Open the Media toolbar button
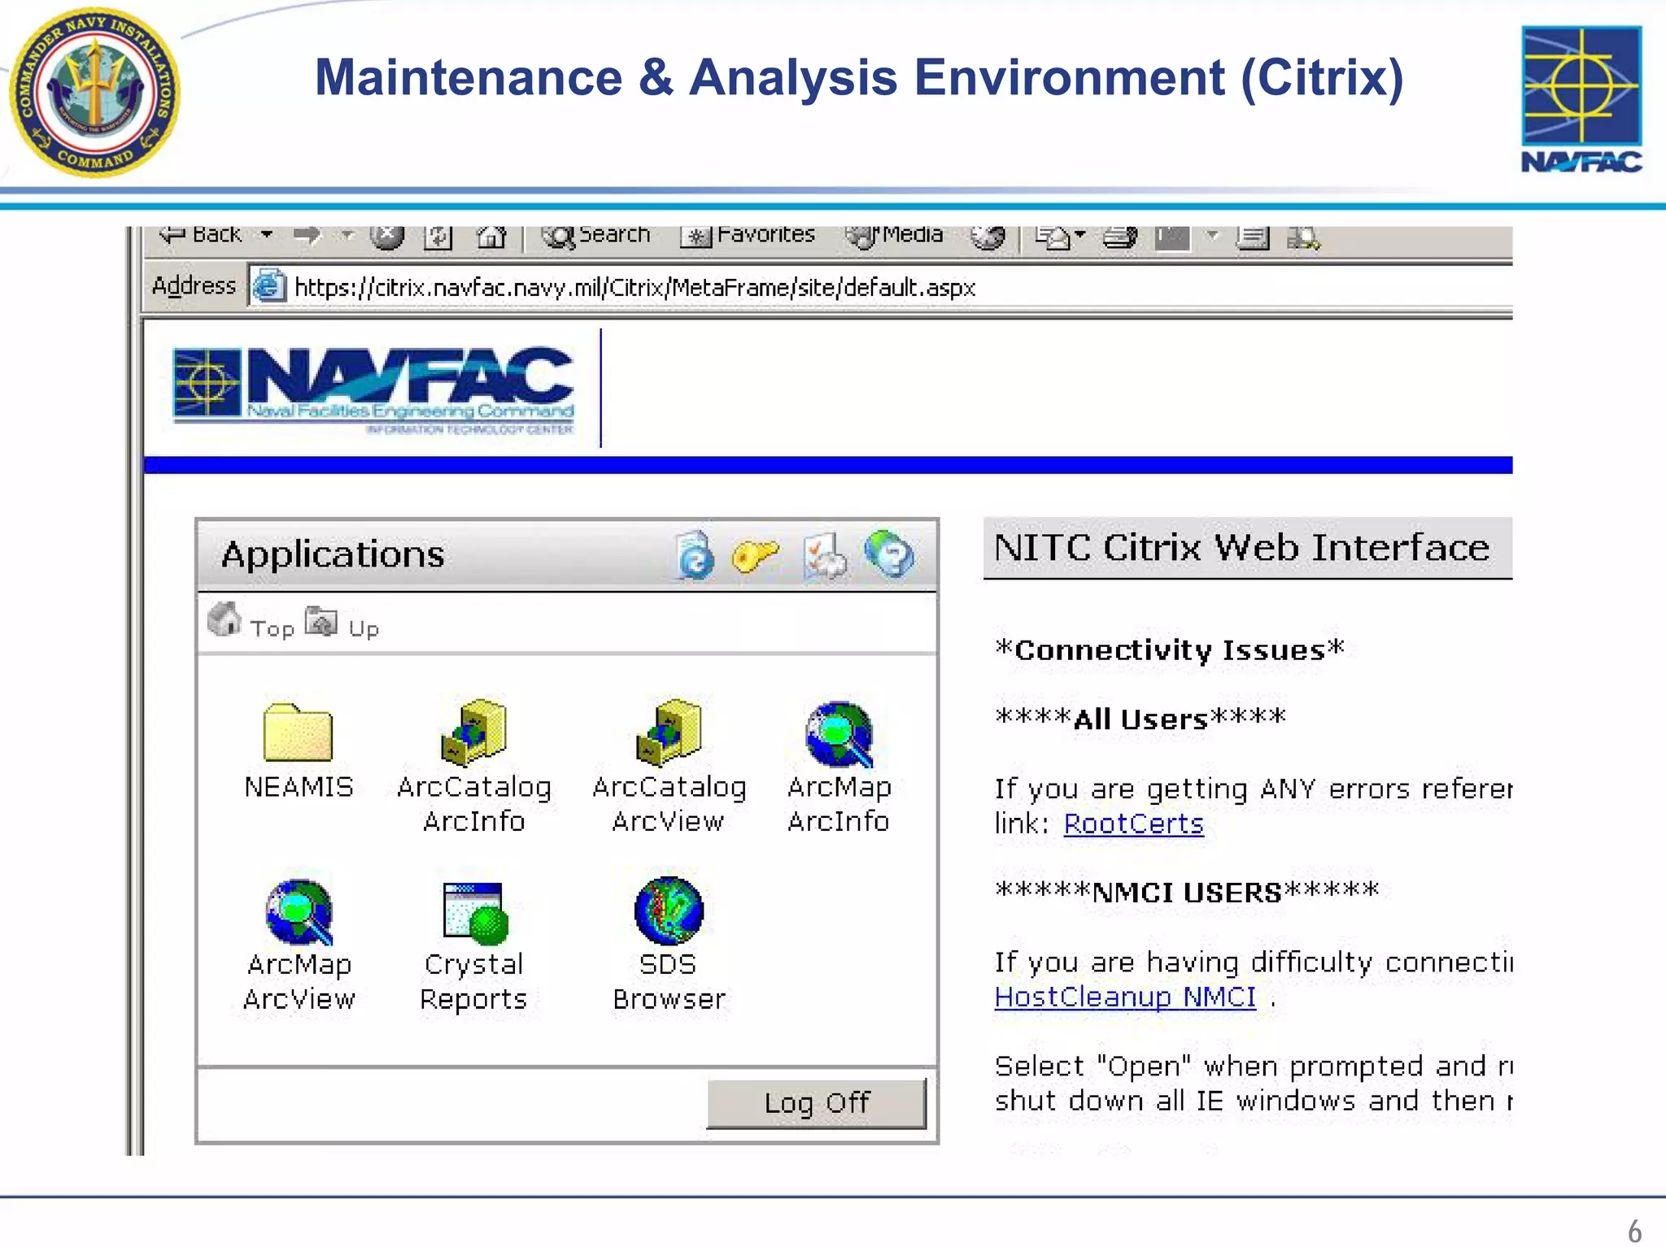The height and width of the screenshot is (1247, 1666). [894, 236]
